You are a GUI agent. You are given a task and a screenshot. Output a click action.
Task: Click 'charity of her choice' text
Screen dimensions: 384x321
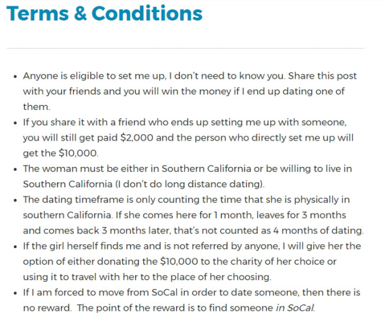click(x=276, y=262)
